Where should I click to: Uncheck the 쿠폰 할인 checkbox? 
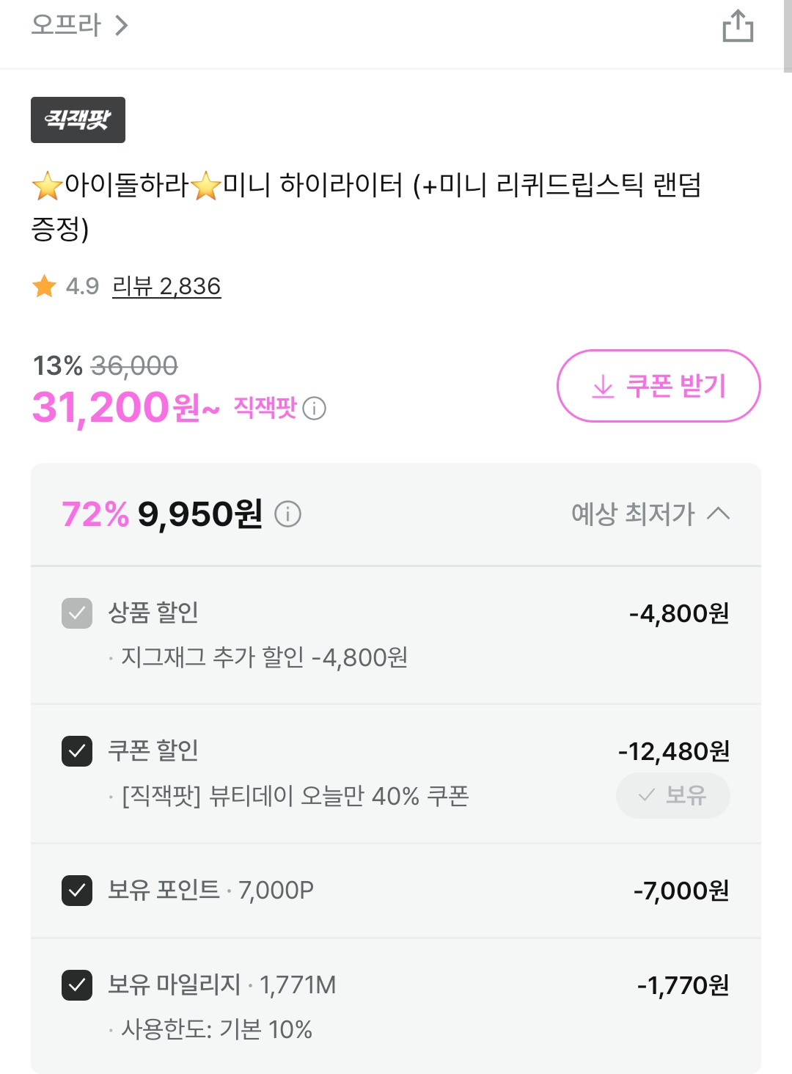point(77,751)
